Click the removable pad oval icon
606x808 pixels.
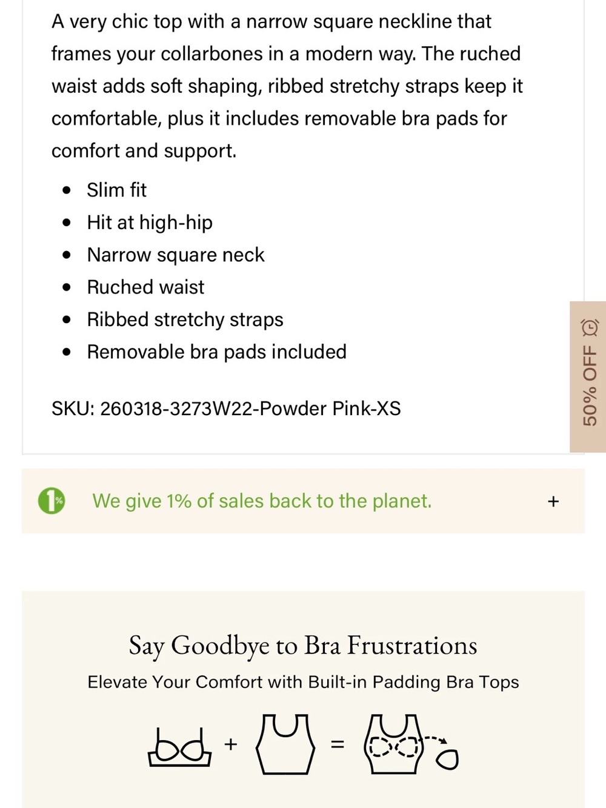click(x=447, y=759)
